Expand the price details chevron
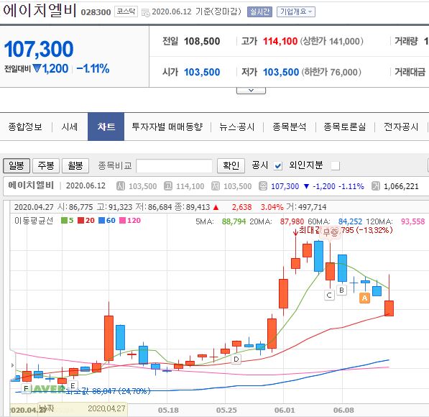This screenshot has height=417, width=429. point(251,91)
